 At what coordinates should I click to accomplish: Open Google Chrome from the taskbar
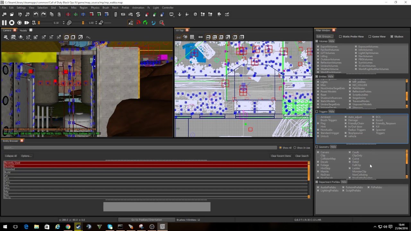coord(68,227)
